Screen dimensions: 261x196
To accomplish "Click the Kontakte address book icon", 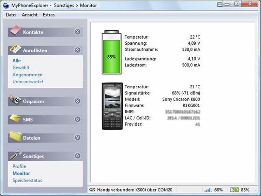I will click(15, 31).
